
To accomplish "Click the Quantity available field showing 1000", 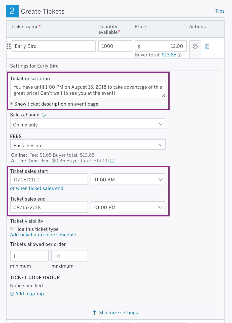I will (115, 46).
